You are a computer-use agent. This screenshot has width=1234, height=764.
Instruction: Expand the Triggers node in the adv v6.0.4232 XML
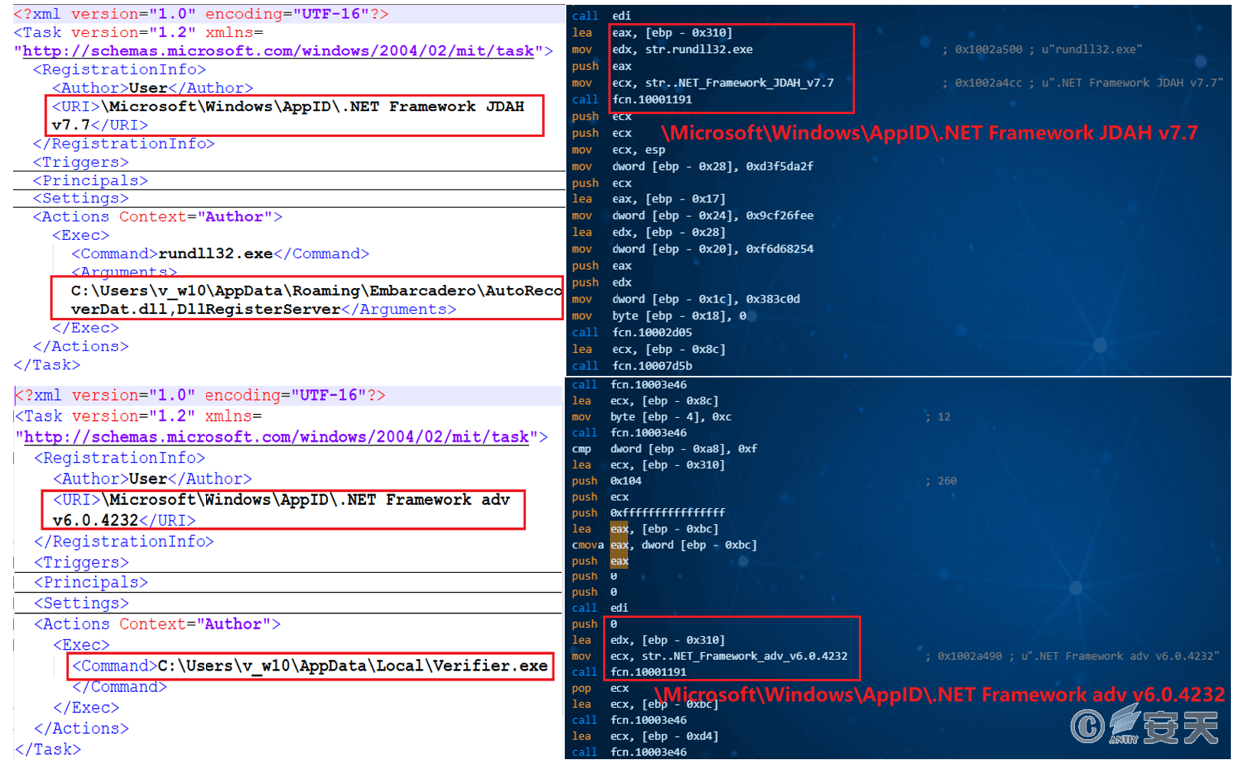pyautogui.click(x=82, y=562)
